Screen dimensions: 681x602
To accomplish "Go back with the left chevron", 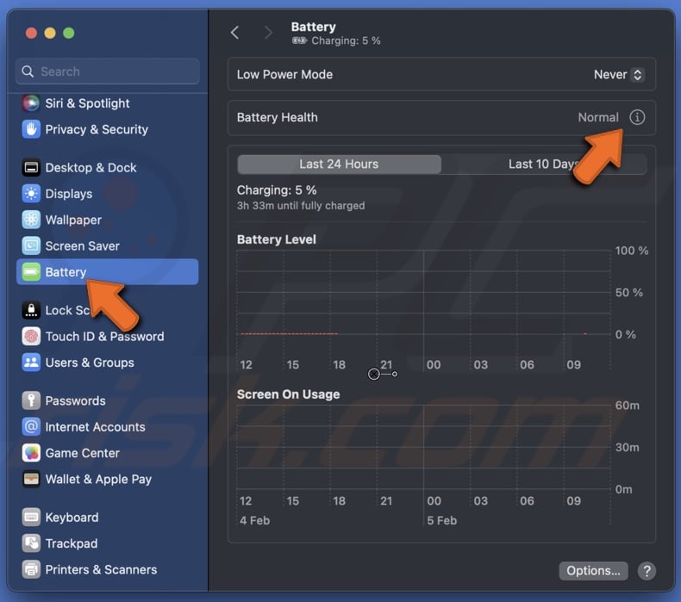I will 235,33.
